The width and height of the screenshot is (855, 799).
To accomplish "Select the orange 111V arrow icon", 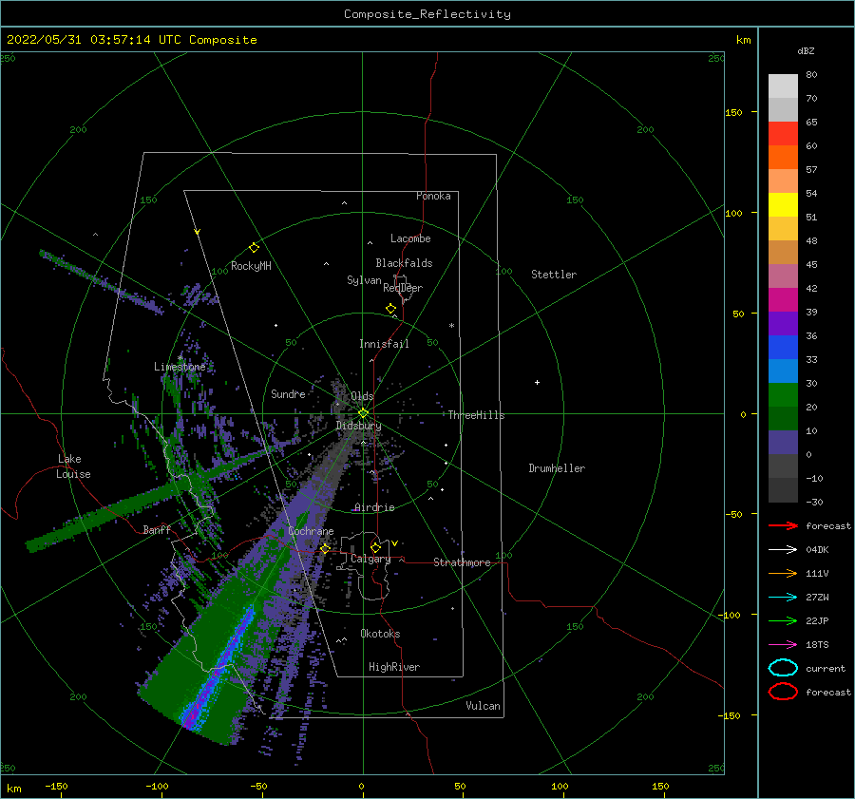I will click(783, 573).
